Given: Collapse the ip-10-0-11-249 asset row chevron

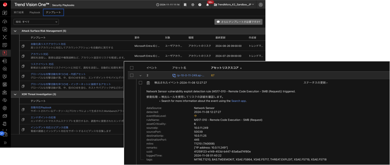Looking at the screenshot, I should coord(140,75).
